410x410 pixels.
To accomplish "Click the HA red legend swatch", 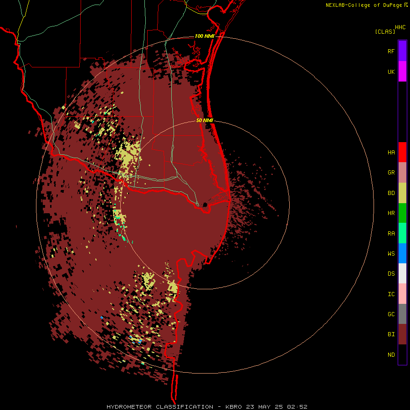I will 402,152.
